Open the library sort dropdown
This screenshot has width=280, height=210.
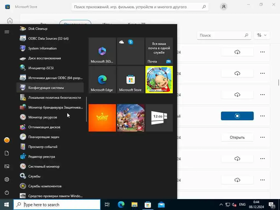point(262,35)
